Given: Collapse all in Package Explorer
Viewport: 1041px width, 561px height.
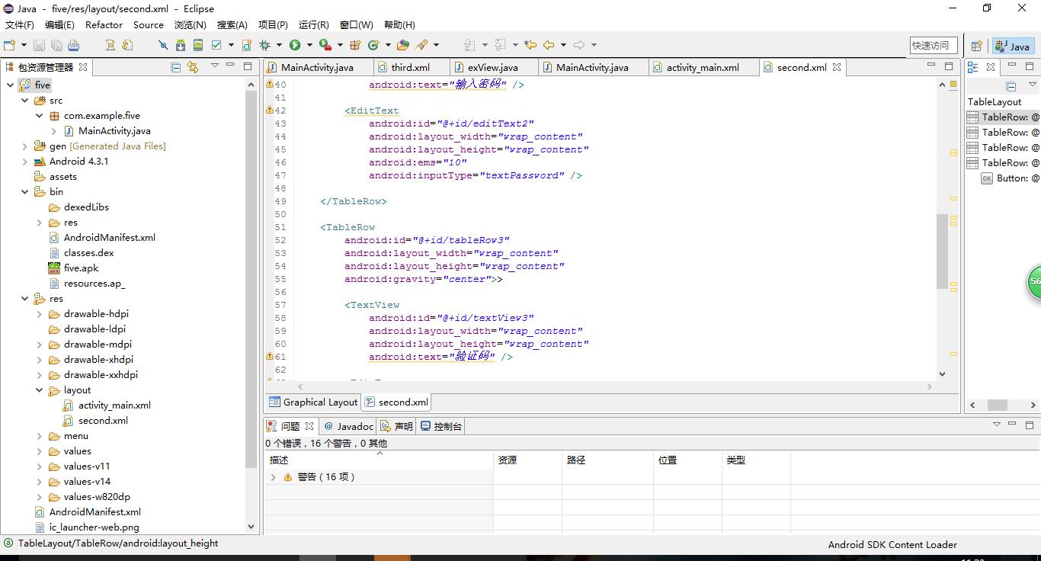Looking at the screenshot, I should coord(176,67).
